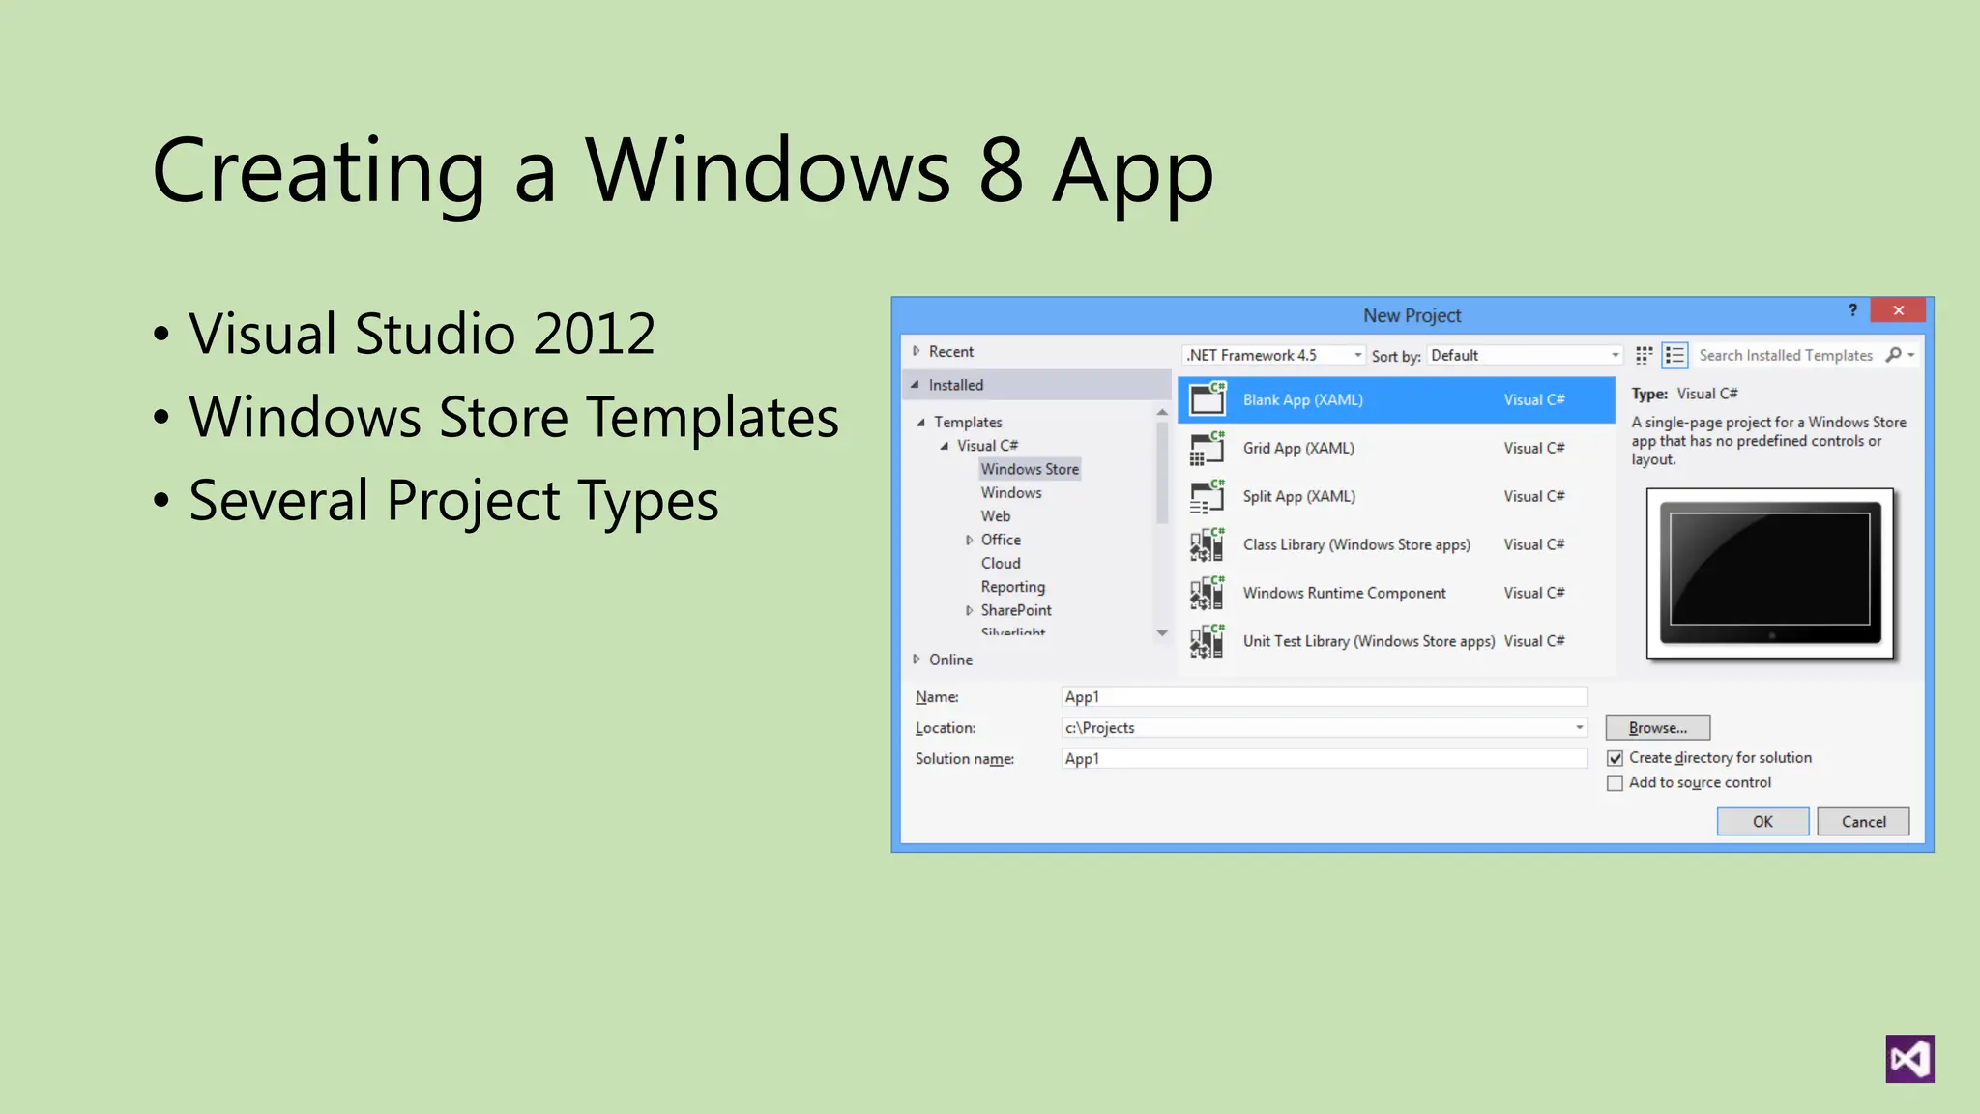
Task: Expand the Office tree node
Action: point(969,540)
